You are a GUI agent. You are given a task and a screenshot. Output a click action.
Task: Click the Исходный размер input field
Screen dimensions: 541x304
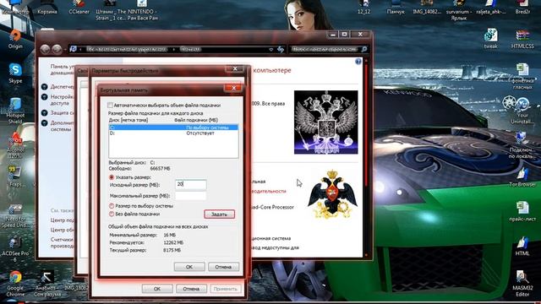(x=191, y=185)
